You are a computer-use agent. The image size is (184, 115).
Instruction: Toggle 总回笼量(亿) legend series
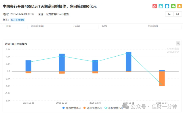pyautogui.click(x=92, y=108)
